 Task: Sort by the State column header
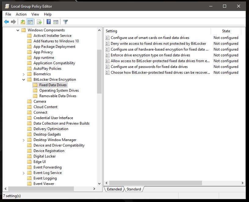[226, 31]
